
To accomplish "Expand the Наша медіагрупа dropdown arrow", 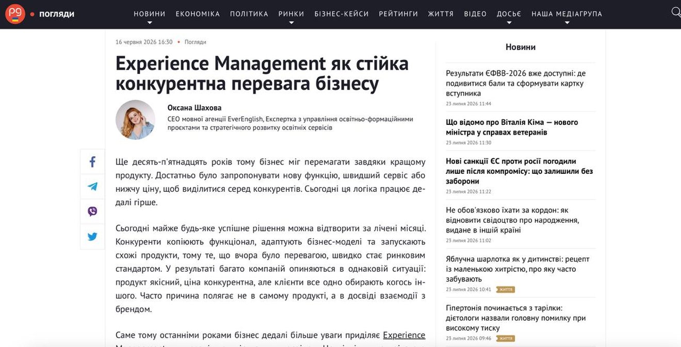I will tap(567, 23).
